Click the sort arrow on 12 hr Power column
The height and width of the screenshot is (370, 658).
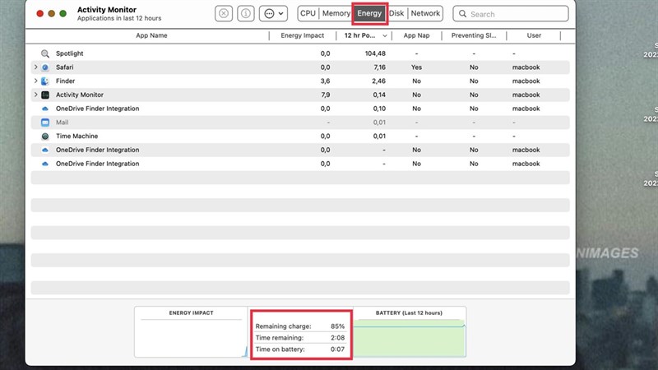coord(384,36)
